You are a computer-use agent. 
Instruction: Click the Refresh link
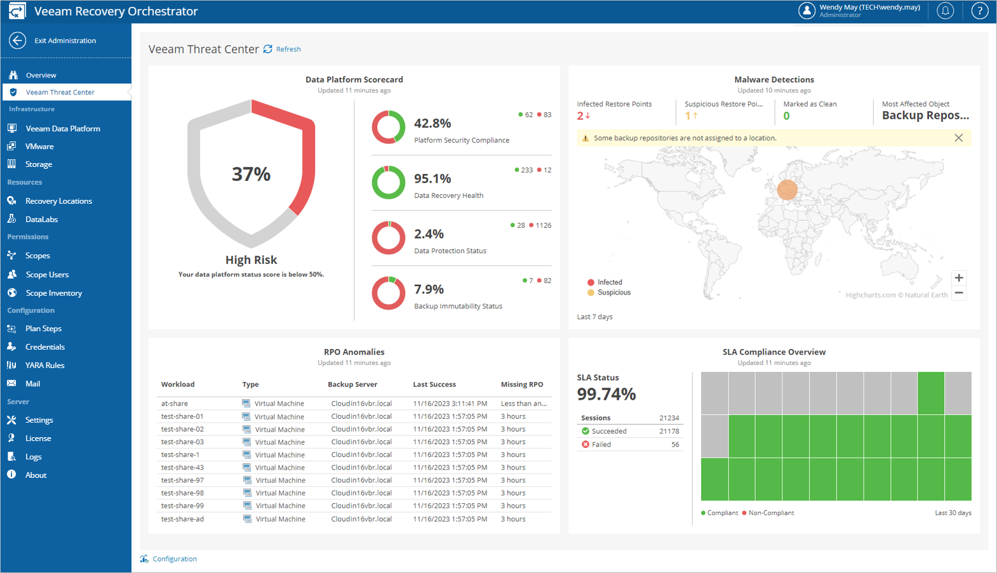tap(288, 49)
